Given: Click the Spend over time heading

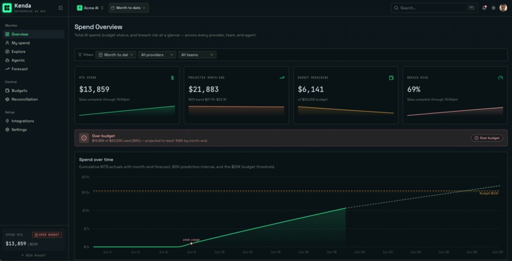Looking at the screenshot, I should pyautogui.click(x=97, y=159).
